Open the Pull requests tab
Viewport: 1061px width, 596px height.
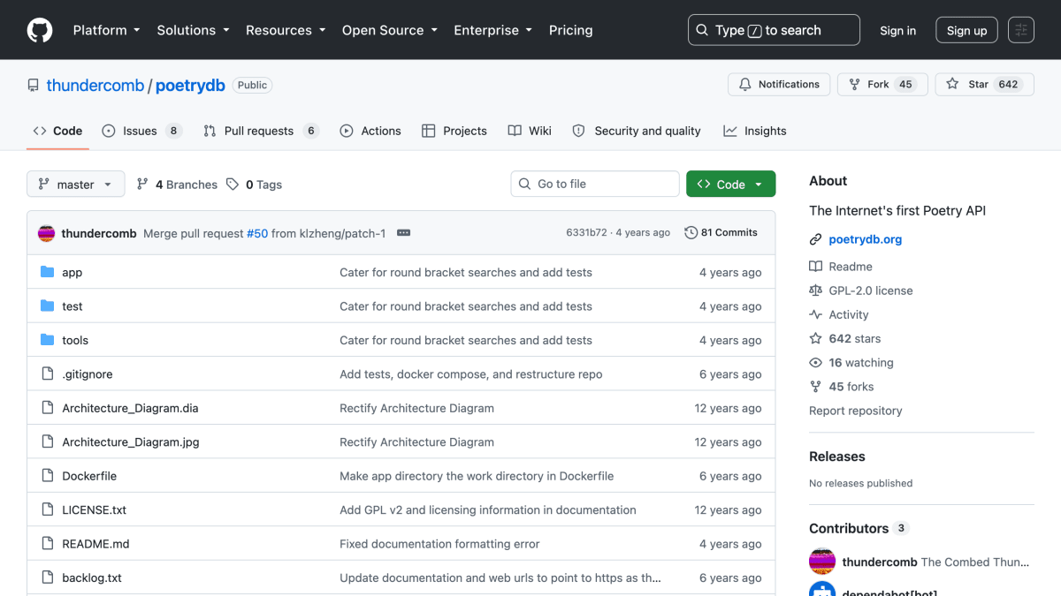pyautogui.click(x=261, y=131)
